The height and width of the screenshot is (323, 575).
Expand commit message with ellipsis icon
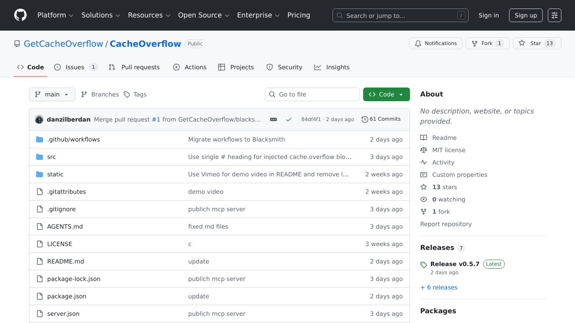click(273, 119)
